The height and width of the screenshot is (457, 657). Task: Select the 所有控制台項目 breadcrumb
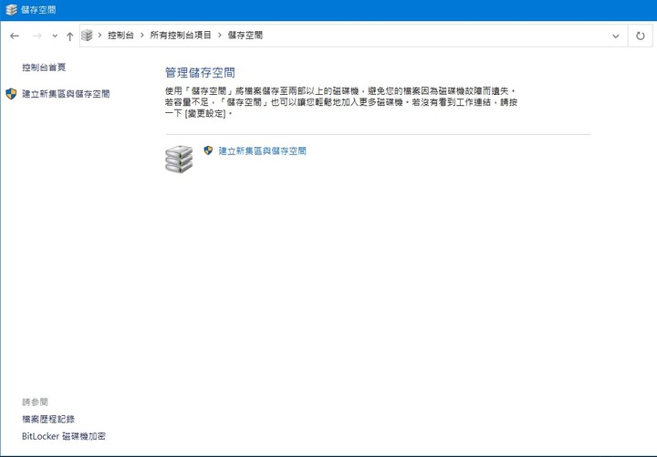(x=181, y=36)
